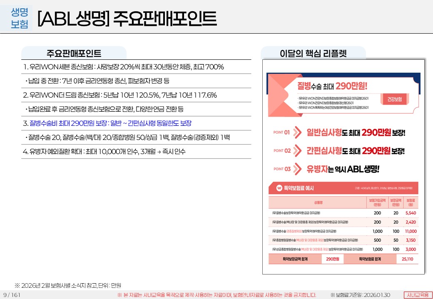Click the page number 9 / 161
Viewport: 433px width, 299px height.
tap(11, 295)
